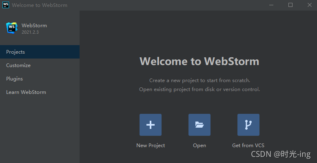Click the 'Create a new project' description line

(200, 80)
